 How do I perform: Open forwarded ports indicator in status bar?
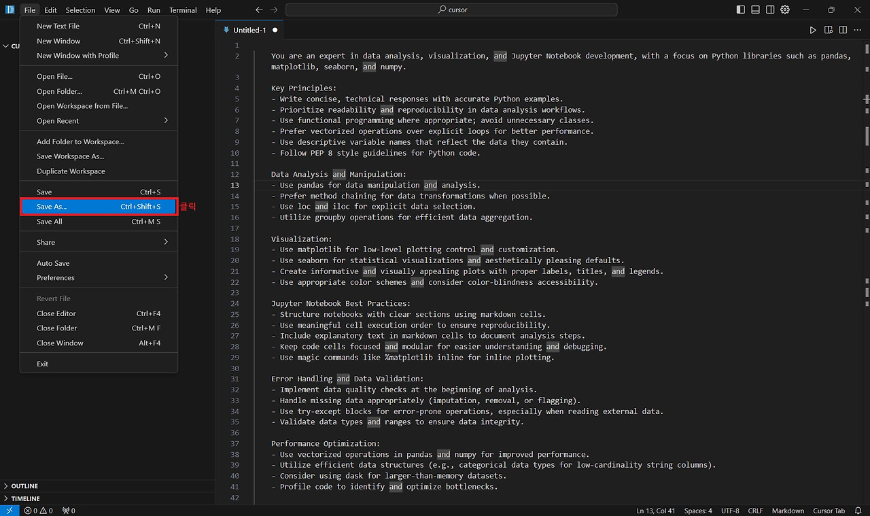coord(69,511)
